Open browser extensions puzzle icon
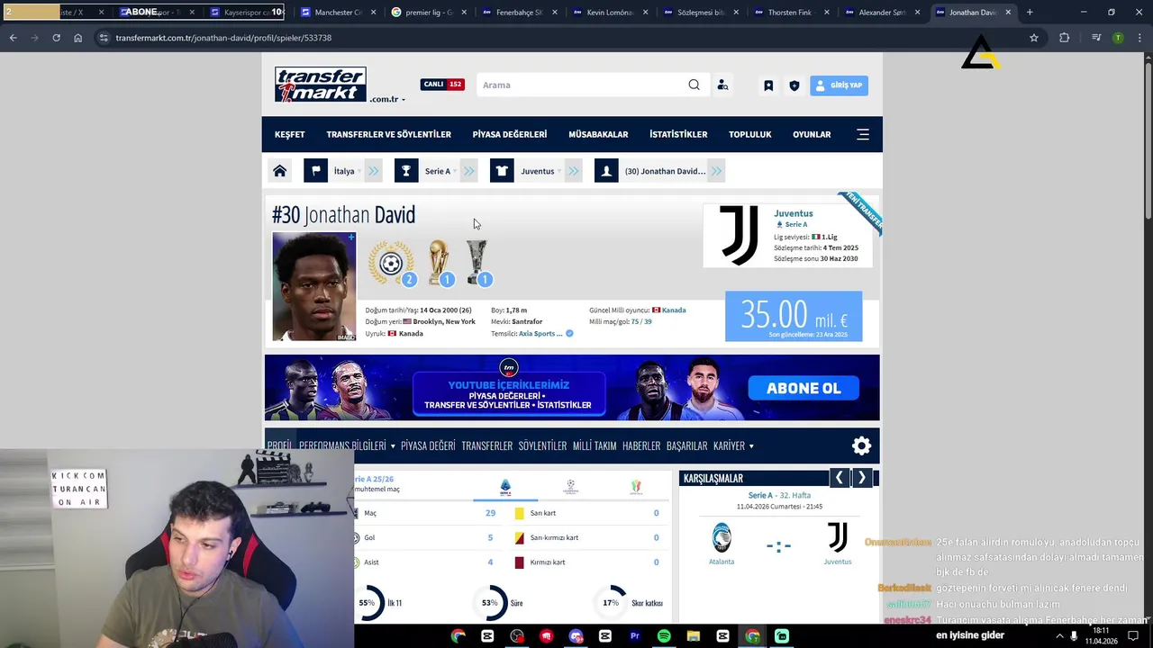 (1065, 38)
